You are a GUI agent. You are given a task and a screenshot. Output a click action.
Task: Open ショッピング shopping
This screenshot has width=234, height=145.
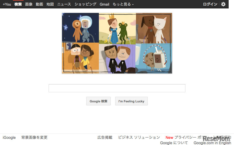tap(85, 4)
